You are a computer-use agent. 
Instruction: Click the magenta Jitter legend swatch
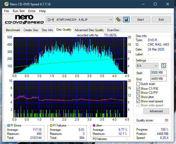(x=94, y=125)
